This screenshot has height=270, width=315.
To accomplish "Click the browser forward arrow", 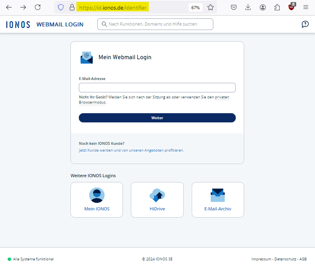I will pyautogui.click(x=23, y=7).
